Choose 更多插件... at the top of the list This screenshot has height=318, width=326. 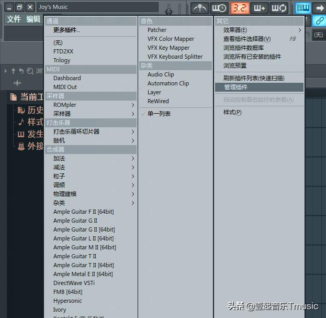[x=67, y=30]
